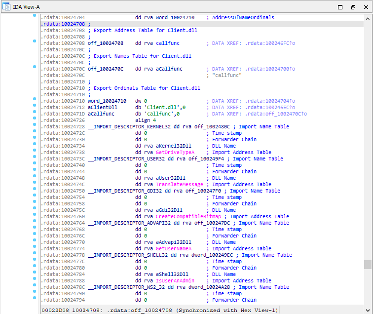This screenshot has width=373, height=314.
Task: Click the IDA View-A panel icon
Action: [6, 7]
